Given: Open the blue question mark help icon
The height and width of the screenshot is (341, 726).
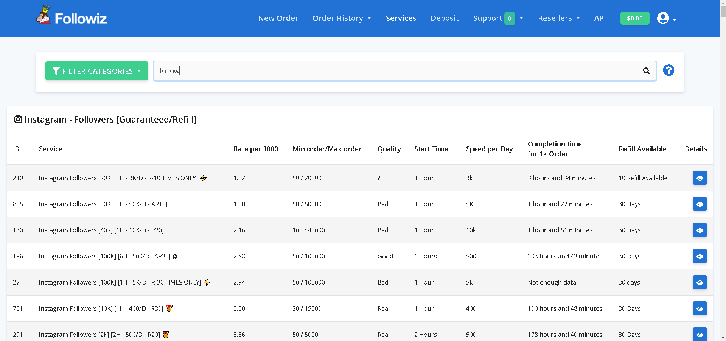Looking at the screenshot, I should [668, 70].
